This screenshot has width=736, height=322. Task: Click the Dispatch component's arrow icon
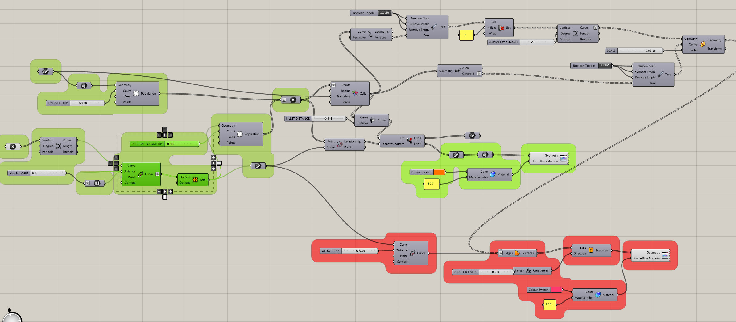[x=409, y=141]
